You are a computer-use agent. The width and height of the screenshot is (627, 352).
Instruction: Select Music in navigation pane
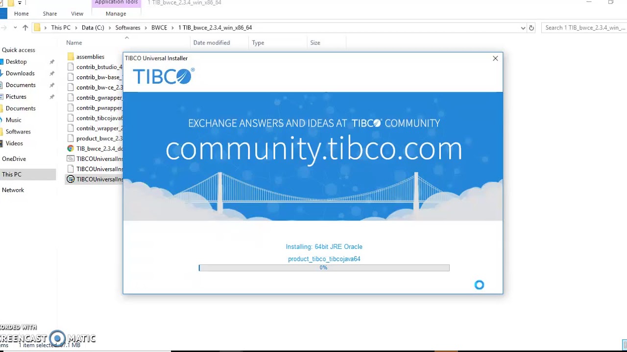tap(14, 120)
